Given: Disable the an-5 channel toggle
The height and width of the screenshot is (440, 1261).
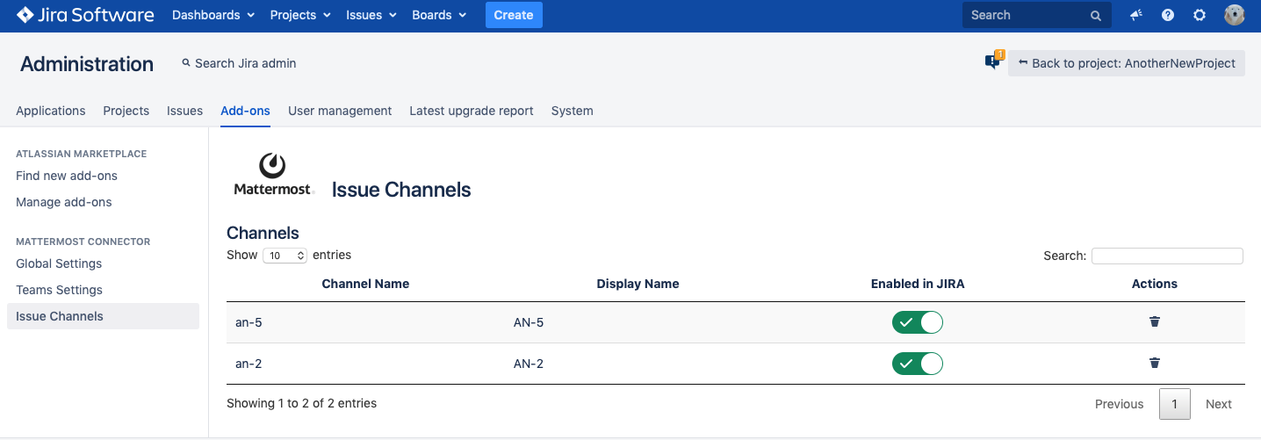Looking at the screenshot, I should pyautogui.click(x=917, y=322).
